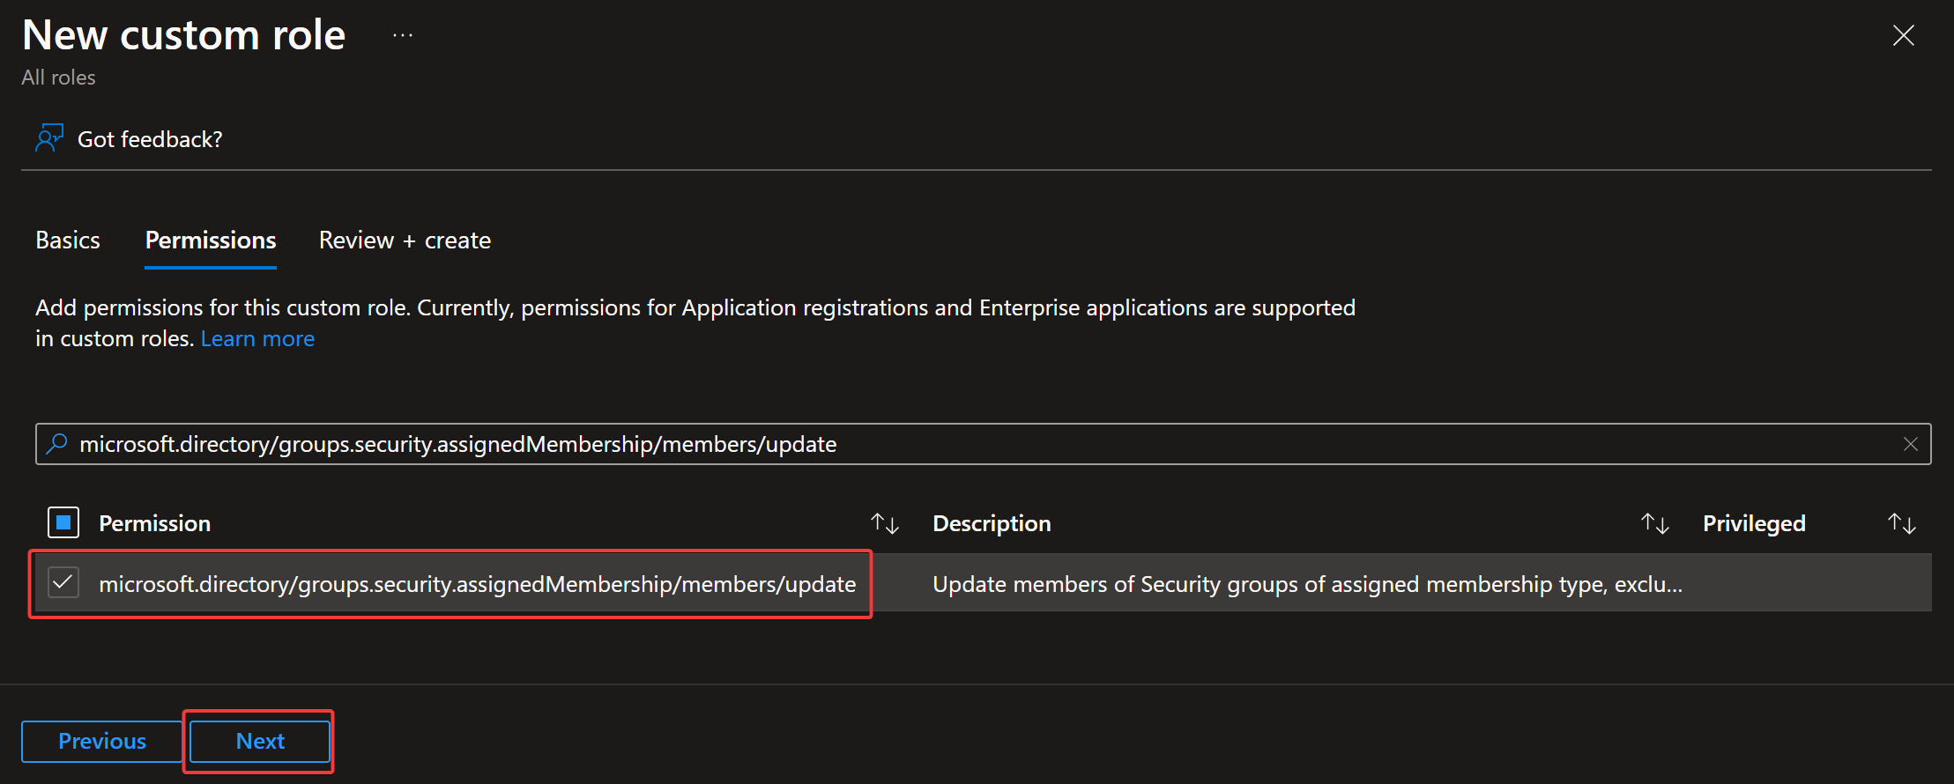Sort by the Privileged column arrows
Image resolution: width=1954 pixels, height=784 pixels.
[1901, 523]
